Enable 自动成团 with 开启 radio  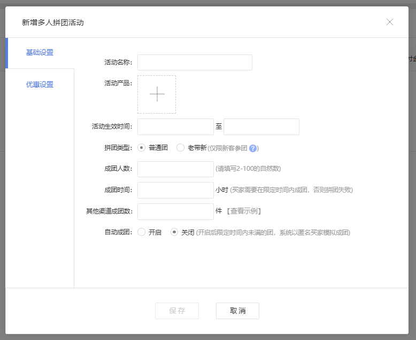(x=141, y=232)
